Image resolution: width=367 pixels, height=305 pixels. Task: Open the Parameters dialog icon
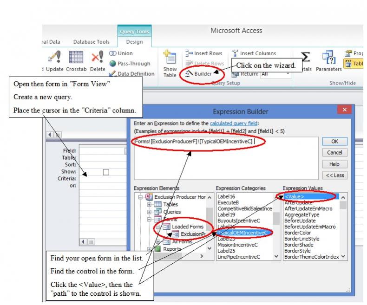[329, 57]
